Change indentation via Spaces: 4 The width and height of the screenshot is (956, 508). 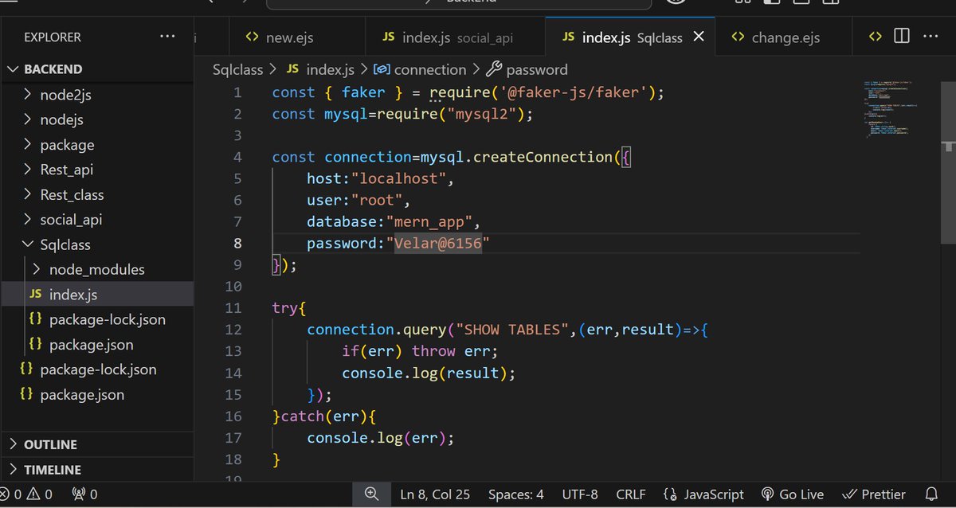pyautogui.click(x=516, y=494)
